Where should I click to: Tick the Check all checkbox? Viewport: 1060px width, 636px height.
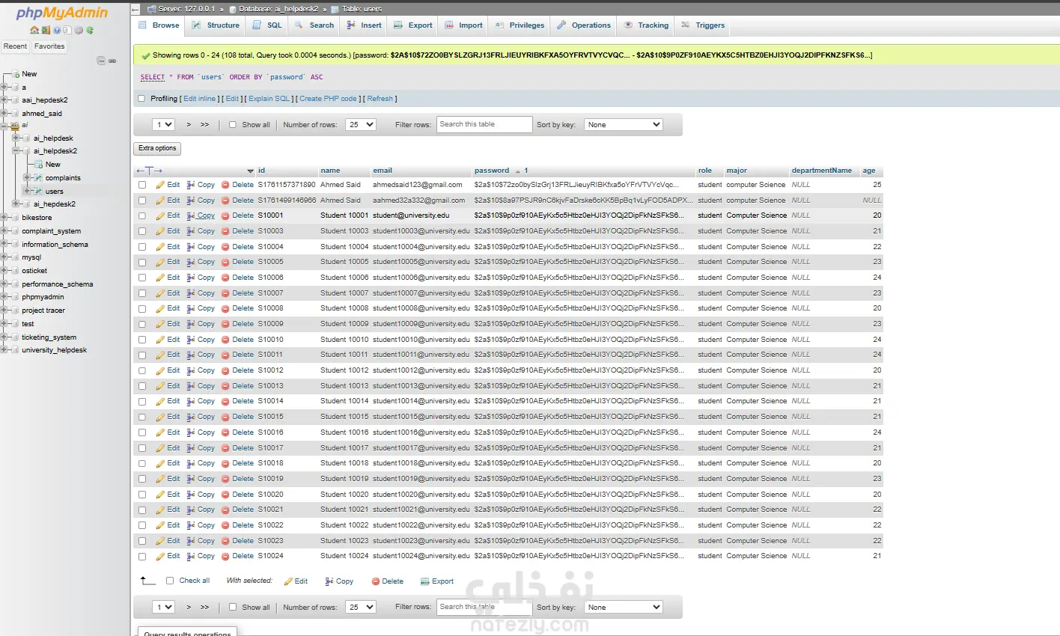point(170,581)
